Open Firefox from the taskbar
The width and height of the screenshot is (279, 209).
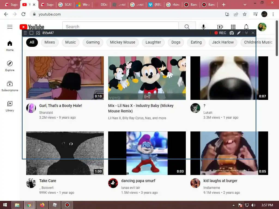click(42, 205)
